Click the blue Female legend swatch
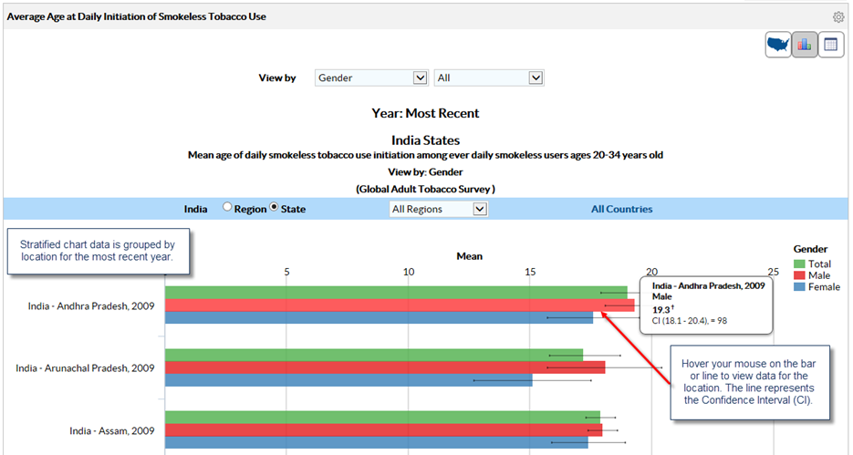Image resolution: width=853 pixels, height=455 pixels. click(799, 287)
